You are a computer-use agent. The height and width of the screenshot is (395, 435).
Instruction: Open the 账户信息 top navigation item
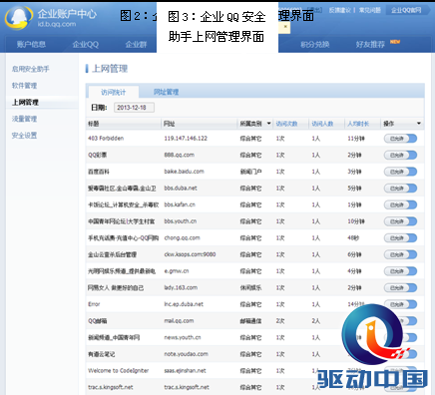[x=31, y=44]
